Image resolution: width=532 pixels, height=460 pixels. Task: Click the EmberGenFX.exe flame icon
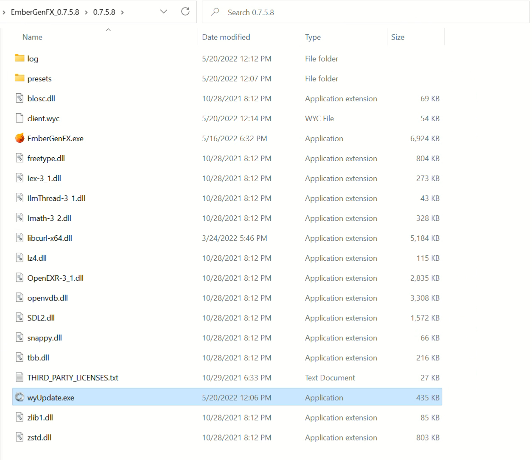click(20, 138)
